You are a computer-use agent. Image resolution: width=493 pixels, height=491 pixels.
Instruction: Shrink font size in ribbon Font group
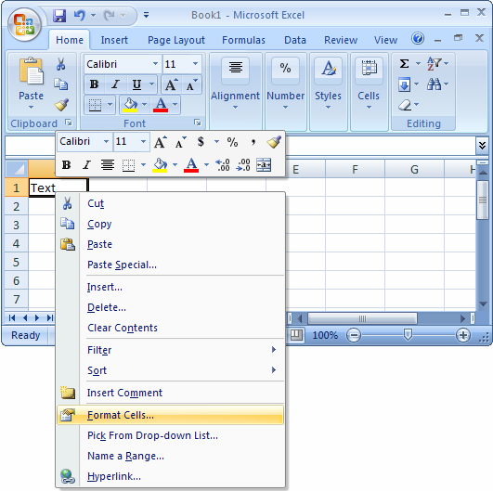point(191,84)
